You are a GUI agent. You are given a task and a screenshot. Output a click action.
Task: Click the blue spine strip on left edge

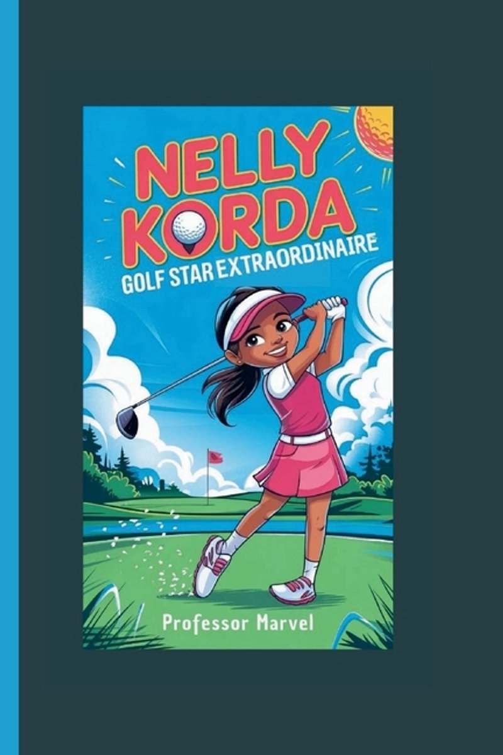click(9, 377)
